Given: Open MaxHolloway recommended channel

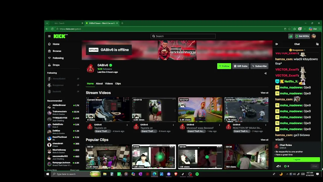Looking at the screenshot, I should [x=63, y=151].
